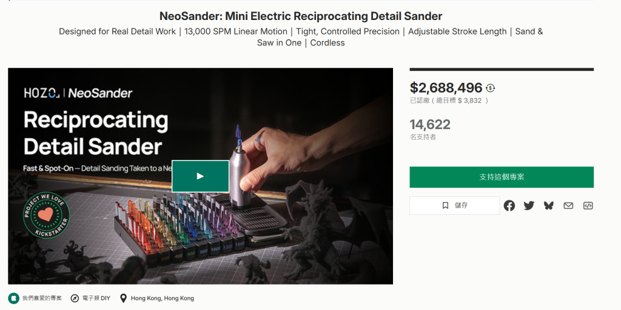Click the 14,622 backers count
This screenshot has height=310, width=621.
click(x=430, y=125)
